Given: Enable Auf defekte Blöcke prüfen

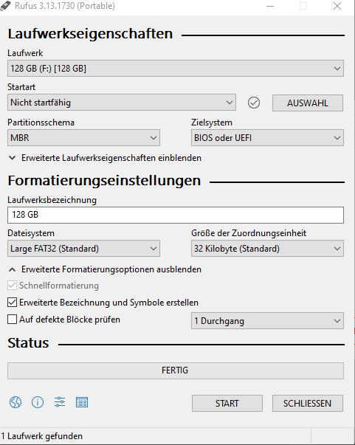Looking at the screenshot, I should [x=12, y=320].
